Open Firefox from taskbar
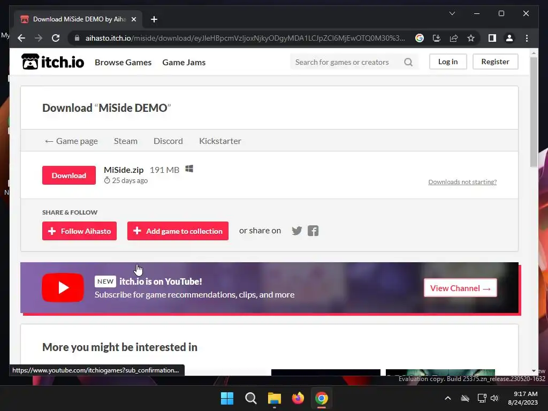 point(298,398)
